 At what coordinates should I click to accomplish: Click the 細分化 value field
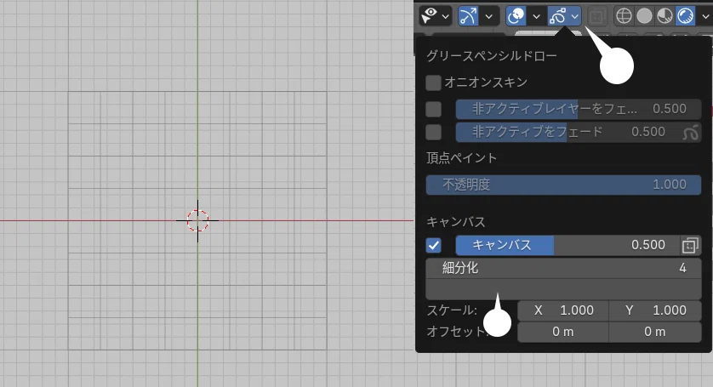click(563, 268)
